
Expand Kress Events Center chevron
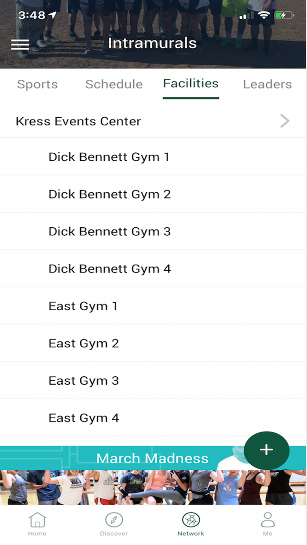click(285, 121)
